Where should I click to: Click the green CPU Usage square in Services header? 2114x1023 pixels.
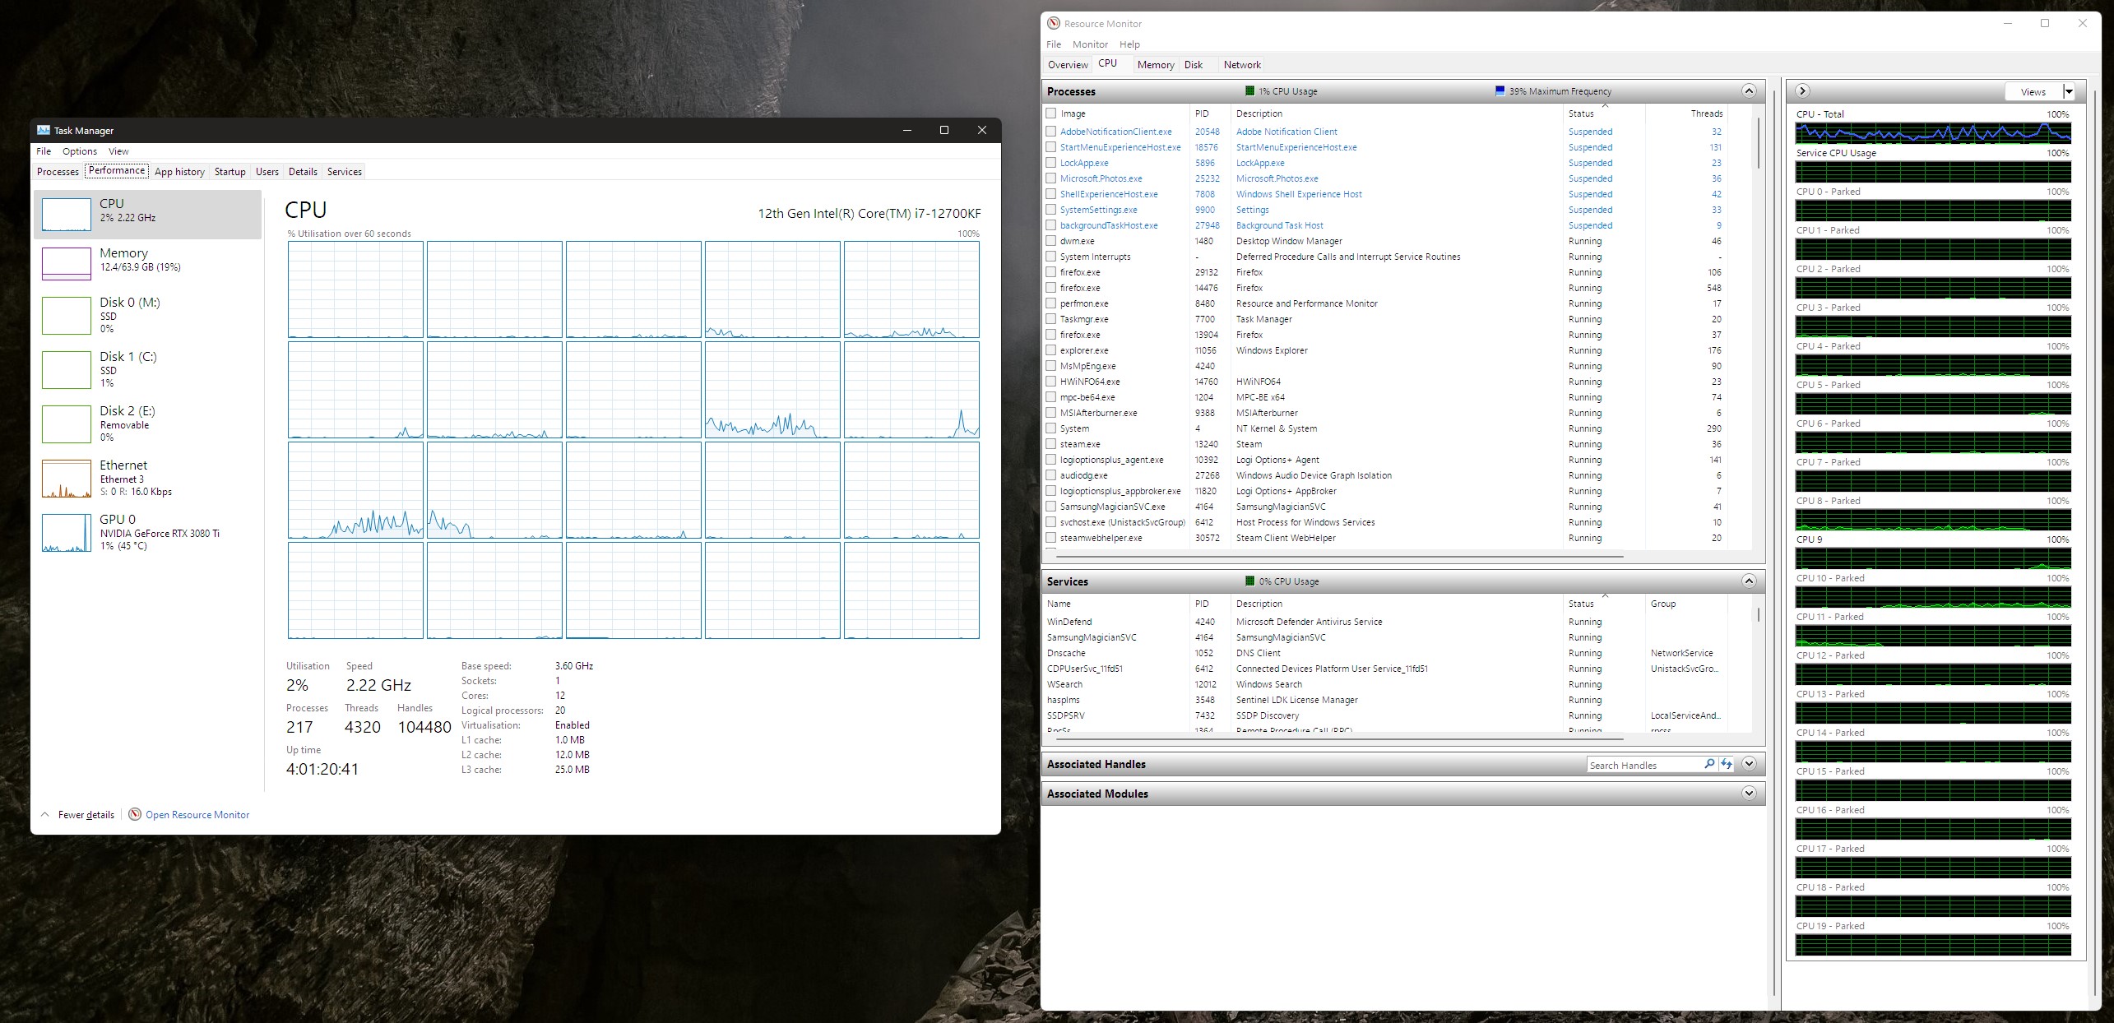click(x=1250, y=581)
